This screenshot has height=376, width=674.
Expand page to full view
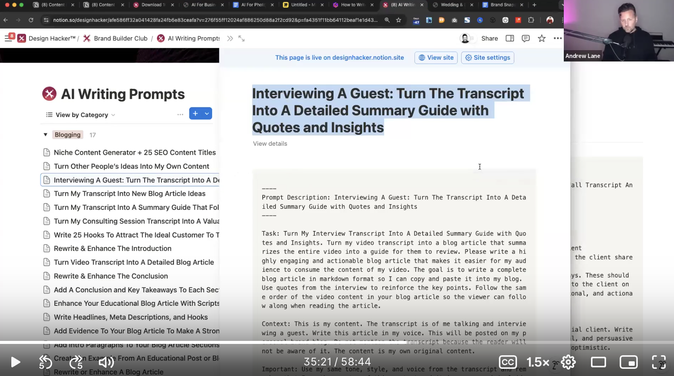242,39
